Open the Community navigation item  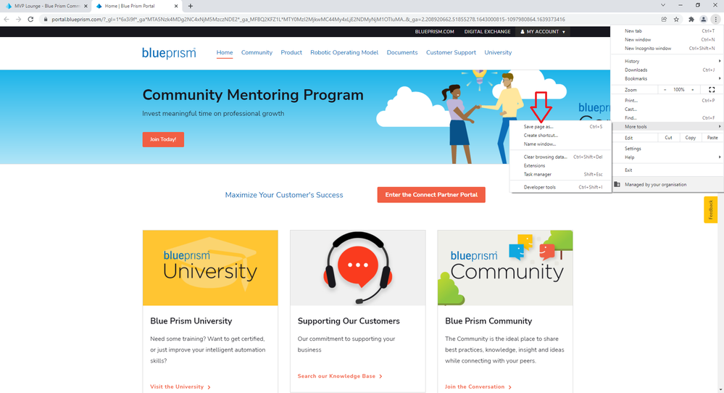point(257,53)
